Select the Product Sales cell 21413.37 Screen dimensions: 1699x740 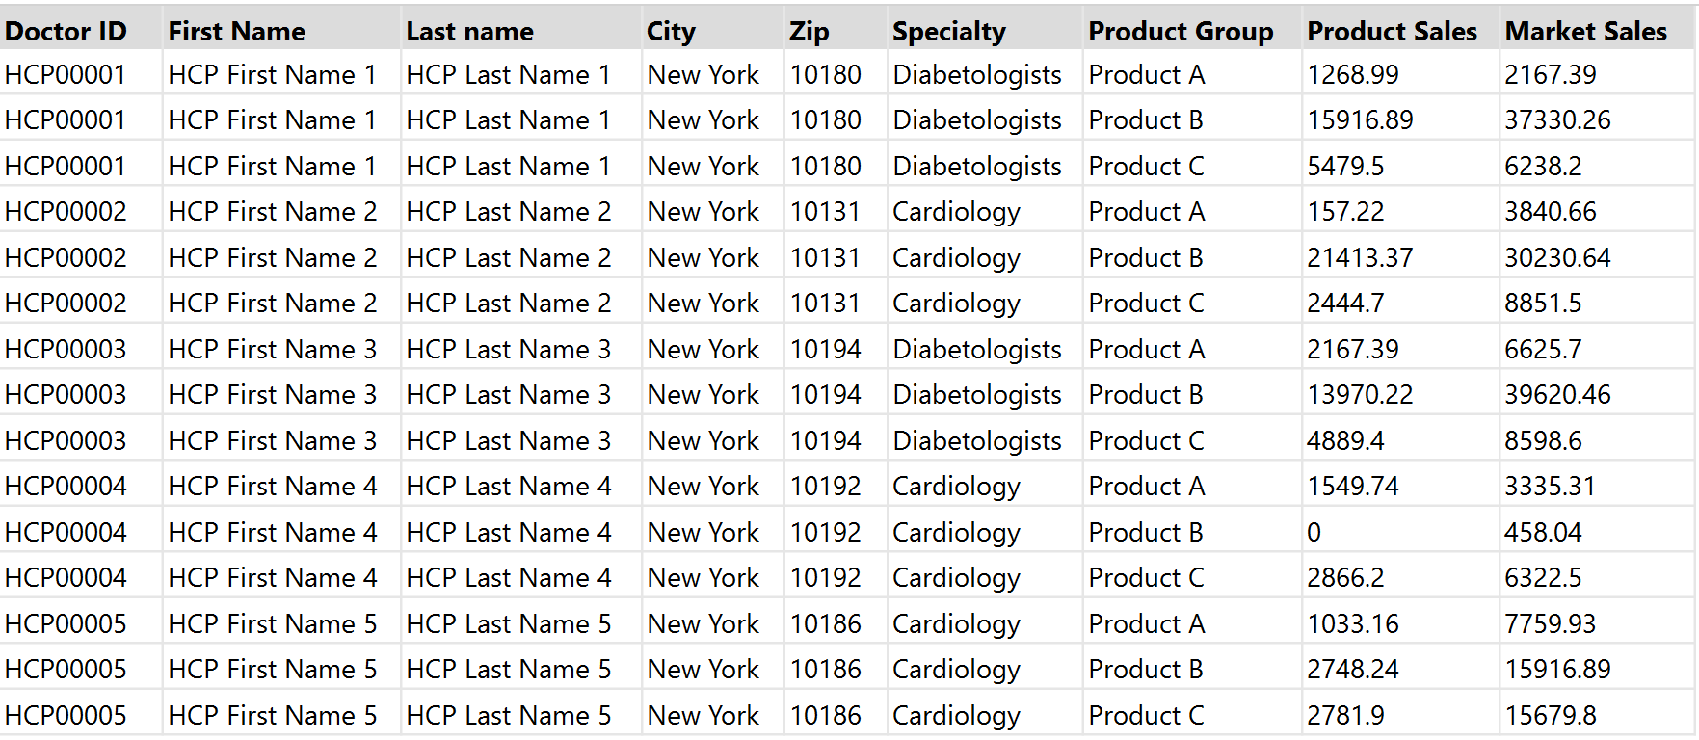pos(1360,257)
